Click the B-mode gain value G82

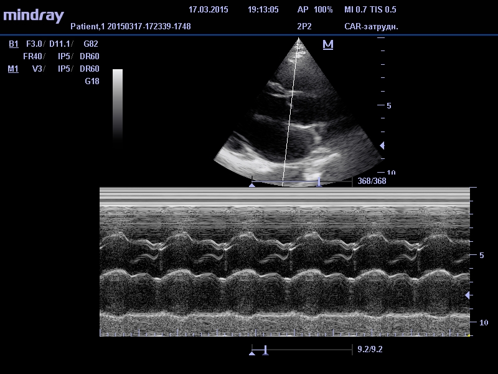pyautogui.click(x=91, y=44)
